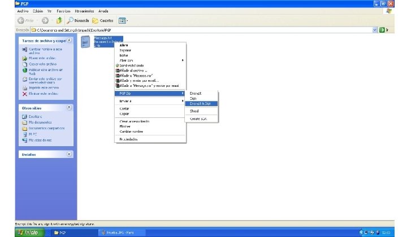Open the Archivo menu
The image size is (407, 237).
point(23,11)
